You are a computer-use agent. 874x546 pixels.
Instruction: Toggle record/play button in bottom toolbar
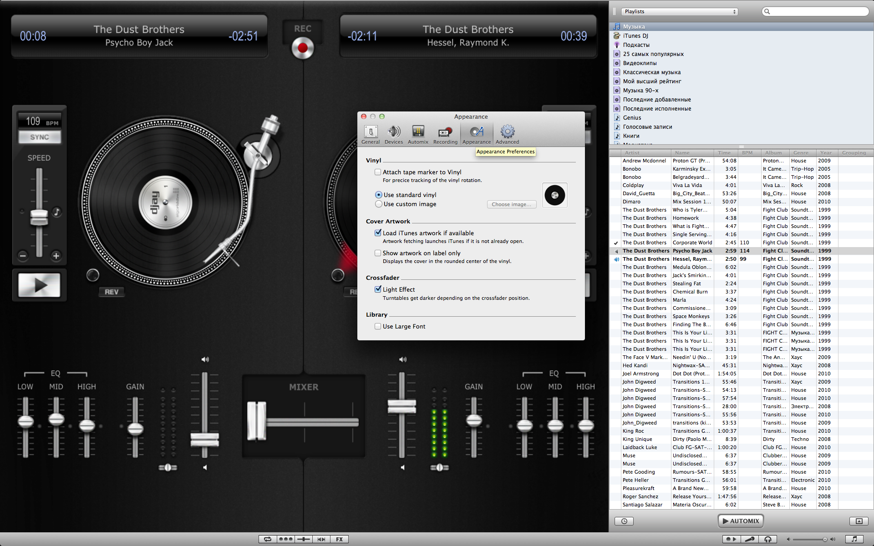coord(732,539)
